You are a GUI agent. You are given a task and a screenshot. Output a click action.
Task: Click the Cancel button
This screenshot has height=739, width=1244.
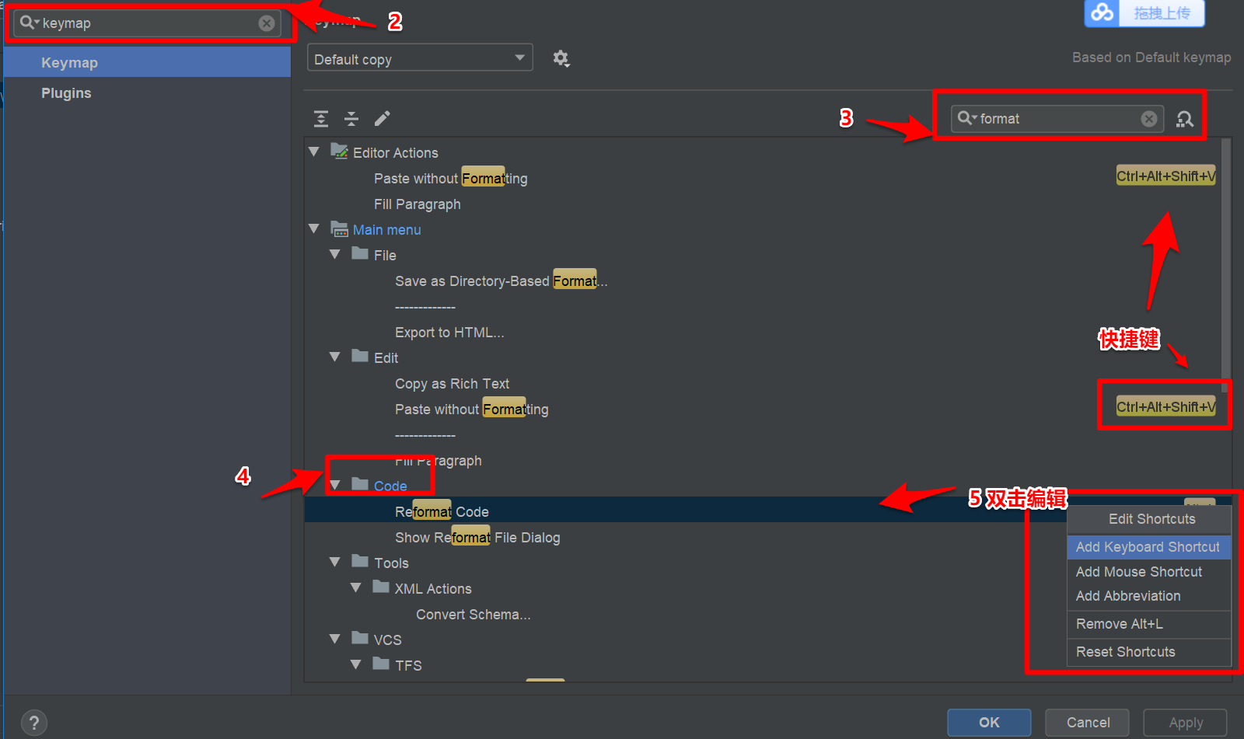1088,723
